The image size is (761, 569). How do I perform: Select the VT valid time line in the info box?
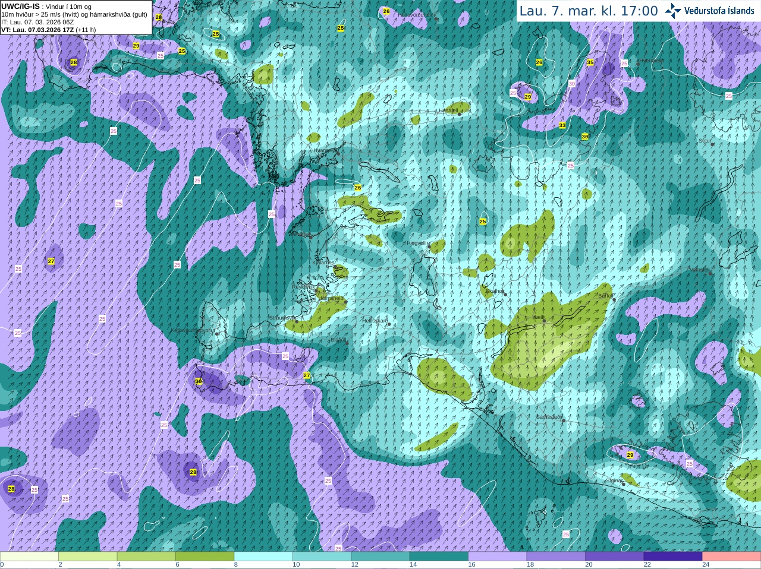click(48, 30)
